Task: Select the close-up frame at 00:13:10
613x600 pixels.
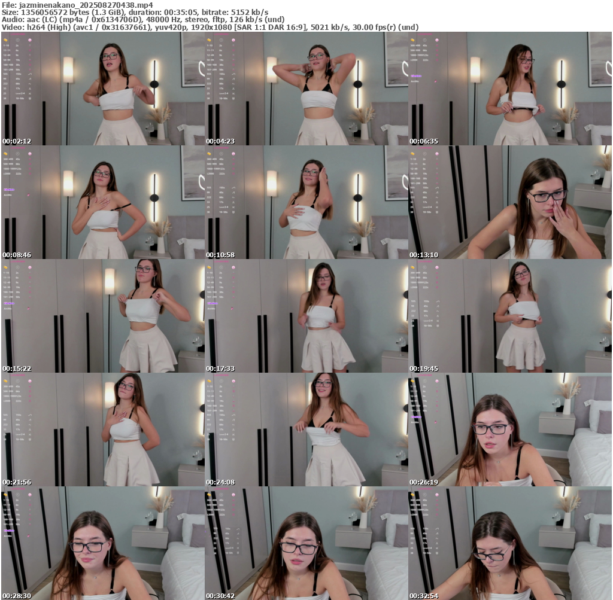Action: pos(510,202)
